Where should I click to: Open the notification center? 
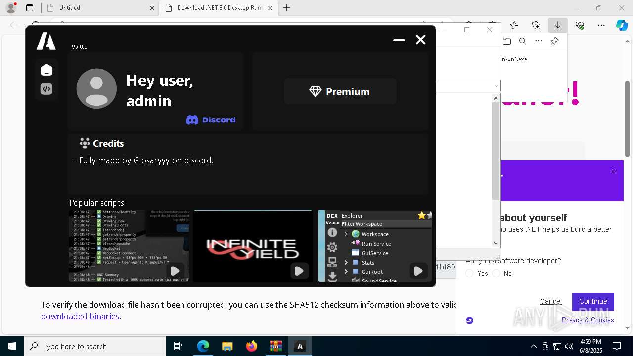[x=617, y=346]
